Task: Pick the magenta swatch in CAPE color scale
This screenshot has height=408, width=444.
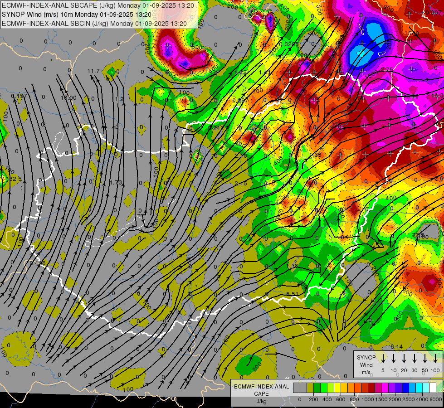Action: click(385, 388)
